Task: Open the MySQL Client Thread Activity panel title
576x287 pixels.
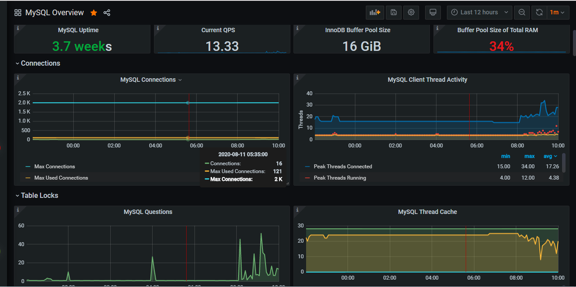Action: coord(427,80)
